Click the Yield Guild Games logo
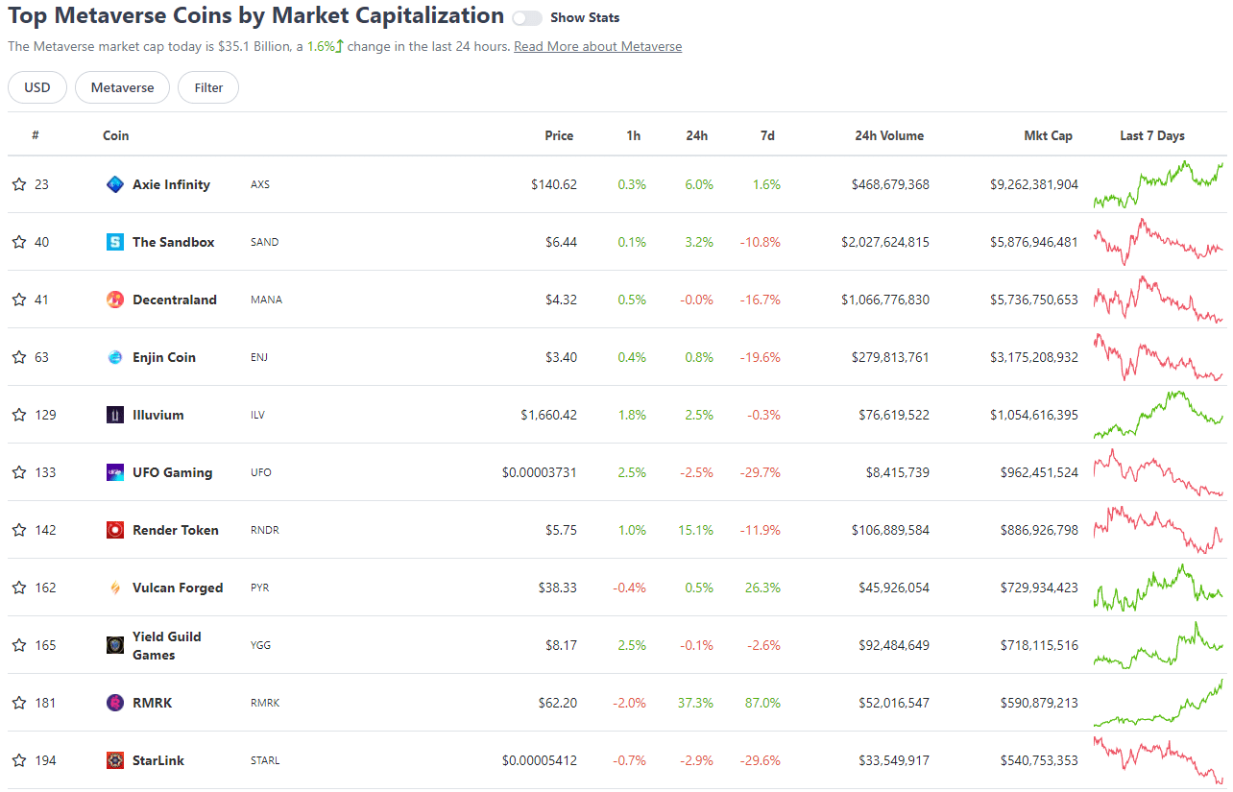Screen dimensions: 1233x792 click(x=115, y=645)
